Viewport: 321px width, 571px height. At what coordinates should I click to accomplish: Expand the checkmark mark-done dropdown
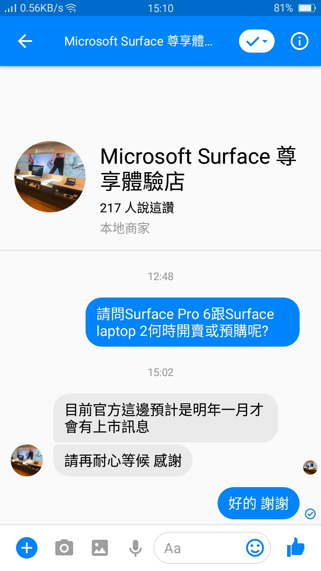coord(257,41)
